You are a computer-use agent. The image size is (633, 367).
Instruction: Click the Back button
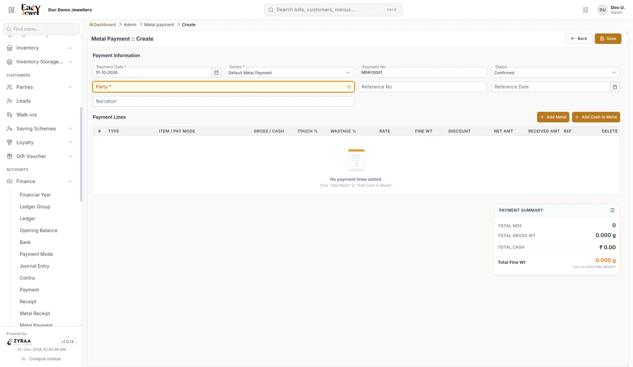tap(579, 39)
